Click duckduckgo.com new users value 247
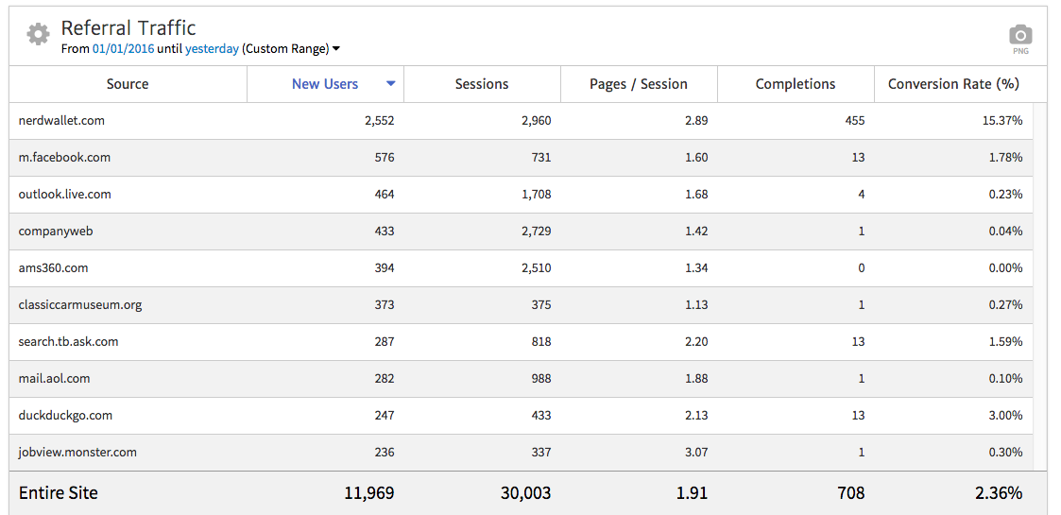 [x=385, y=415]
